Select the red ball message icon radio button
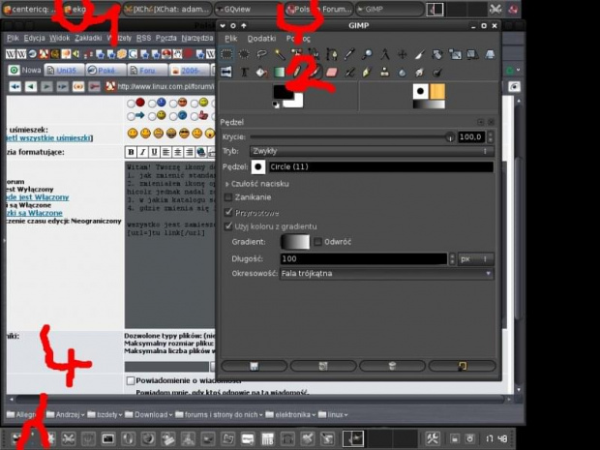This screenshot has width=600, height=450. pyautogui.click(x=131, y=104)
